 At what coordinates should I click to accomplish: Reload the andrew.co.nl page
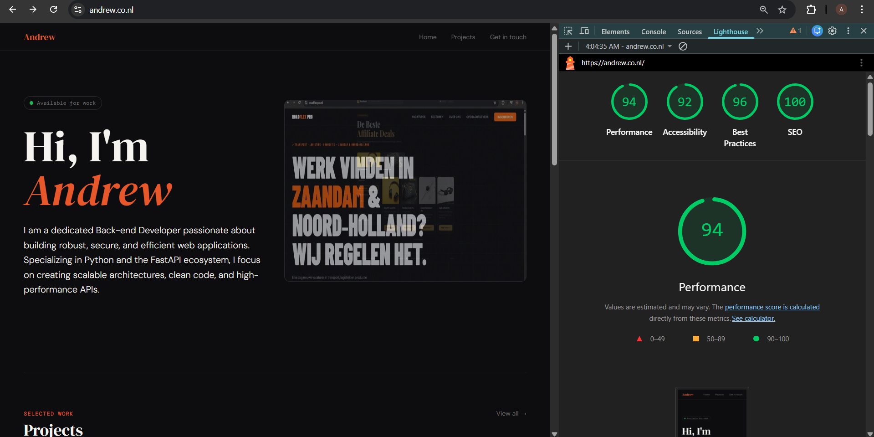[x=53, y=10]
